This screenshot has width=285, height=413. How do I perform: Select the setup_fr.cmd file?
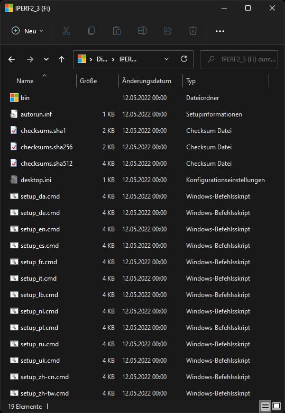[39, 262]
